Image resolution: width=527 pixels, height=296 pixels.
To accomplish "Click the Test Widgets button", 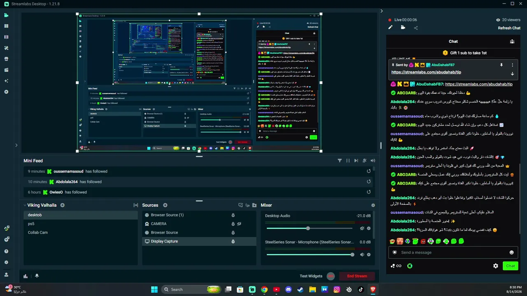I will click(x=311, y=276).
